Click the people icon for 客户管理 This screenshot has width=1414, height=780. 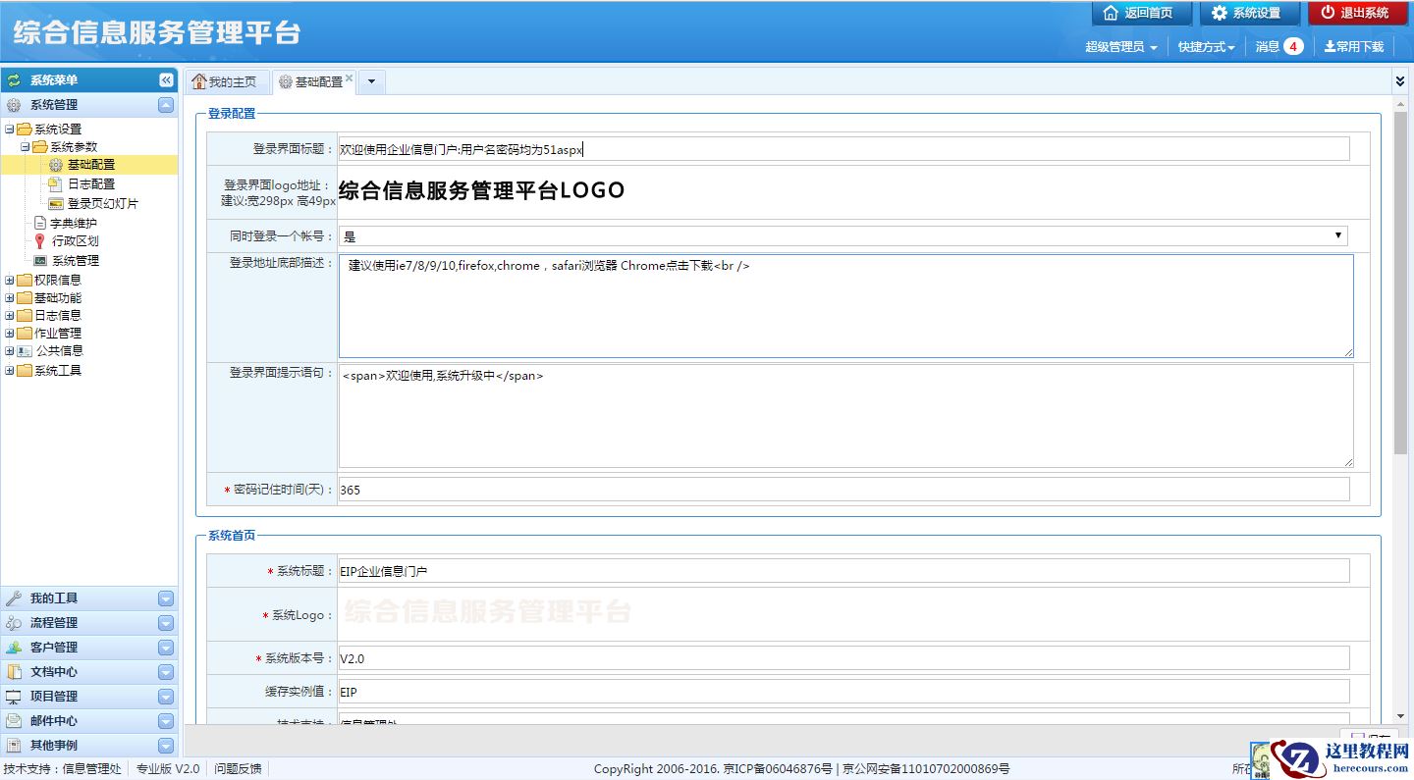tap(14, 648)
